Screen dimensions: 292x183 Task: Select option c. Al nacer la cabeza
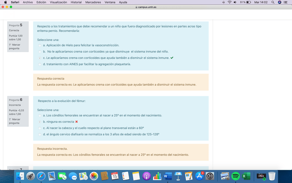tap(40, 128)
